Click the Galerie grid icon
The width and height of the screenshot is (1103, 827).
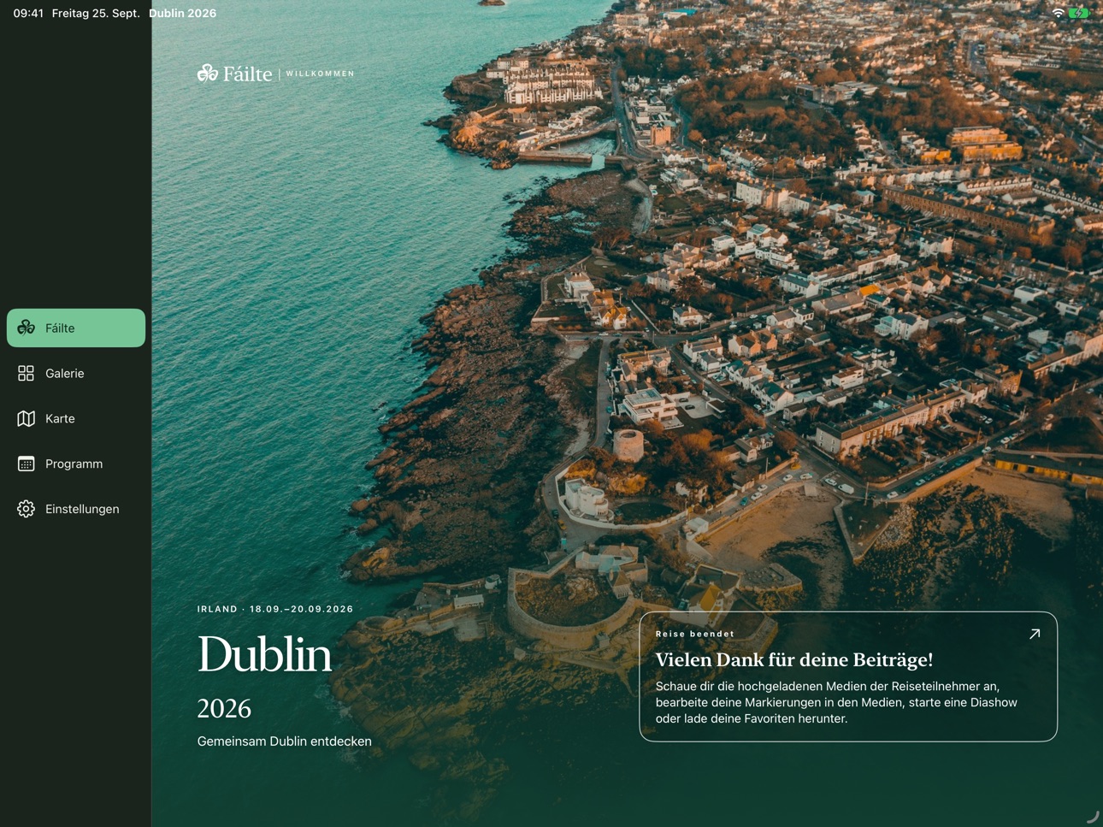coord(27,373)
